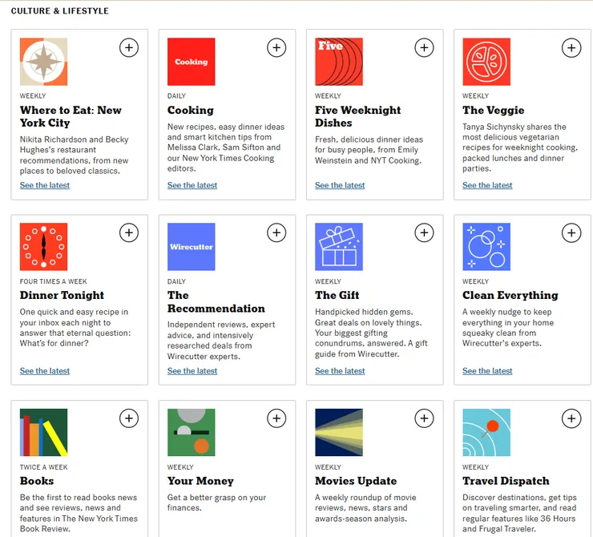This screenshot has width=593, height=537.
Task: Open the Travel Dispatch newsletter title
Action: click(506, 481)
